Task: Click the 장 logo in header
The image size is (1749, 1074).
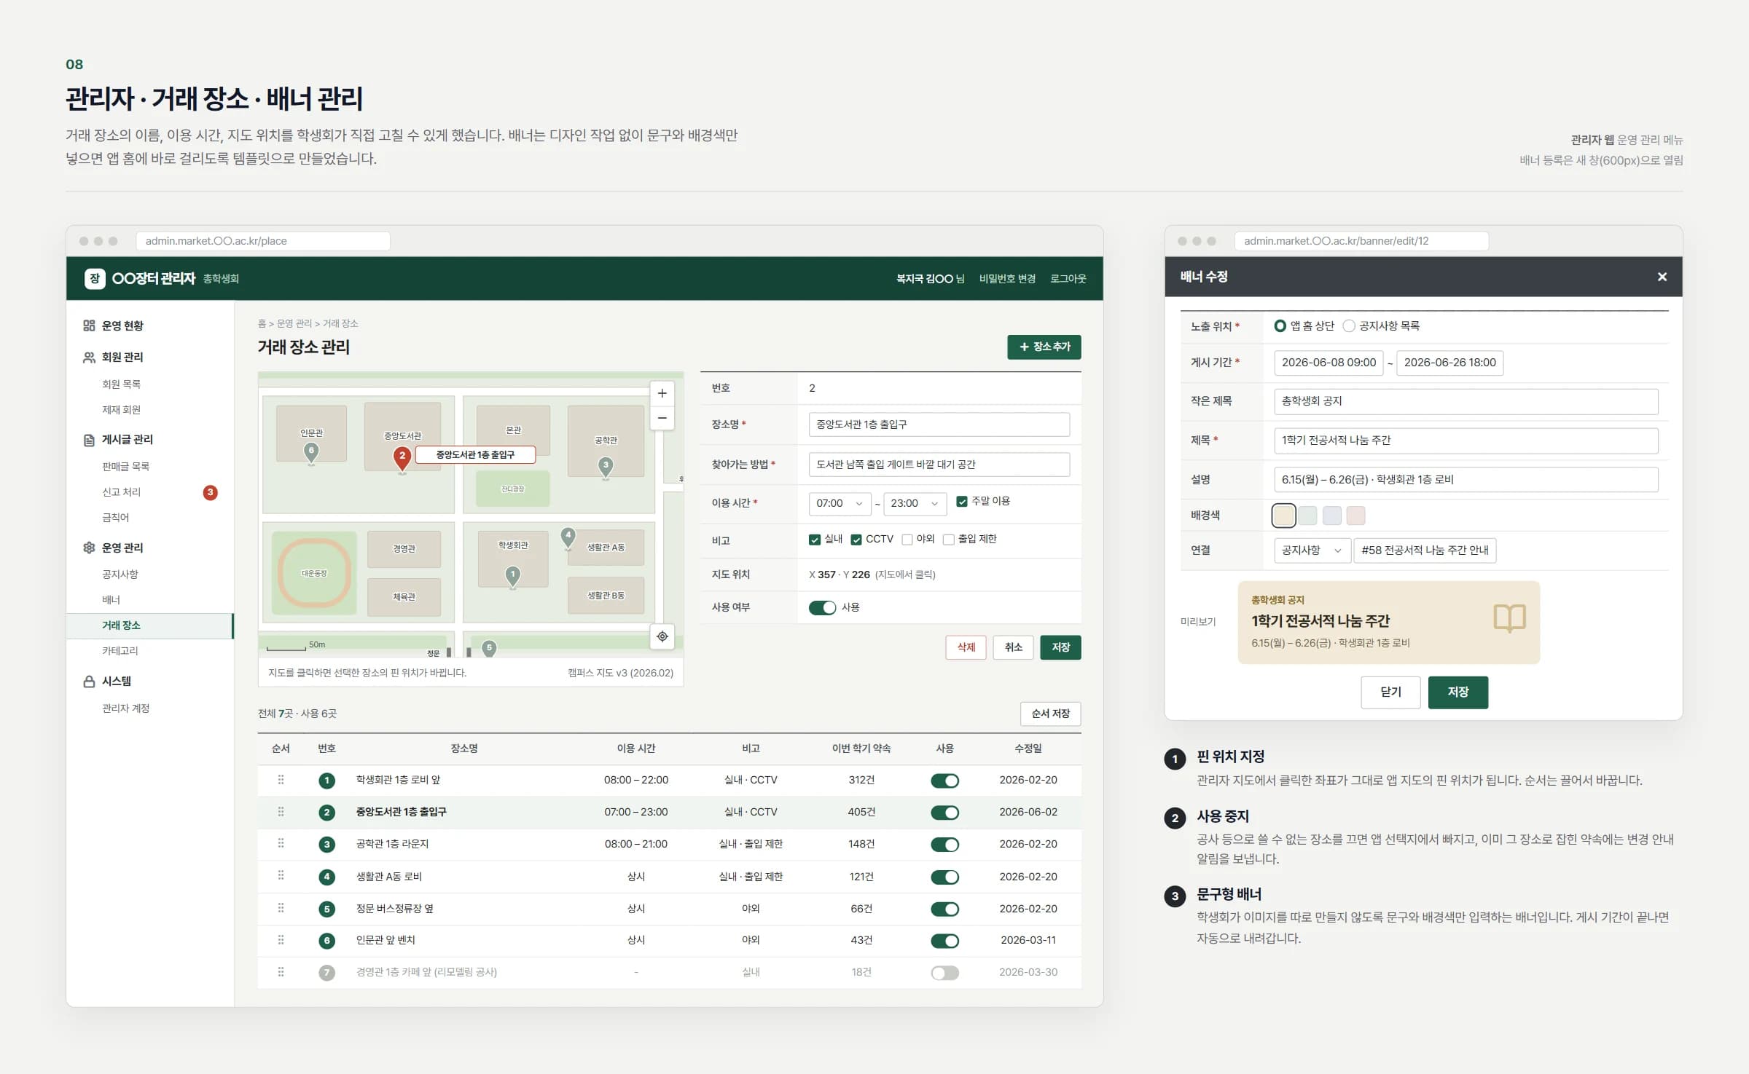Action: [95, 278]
